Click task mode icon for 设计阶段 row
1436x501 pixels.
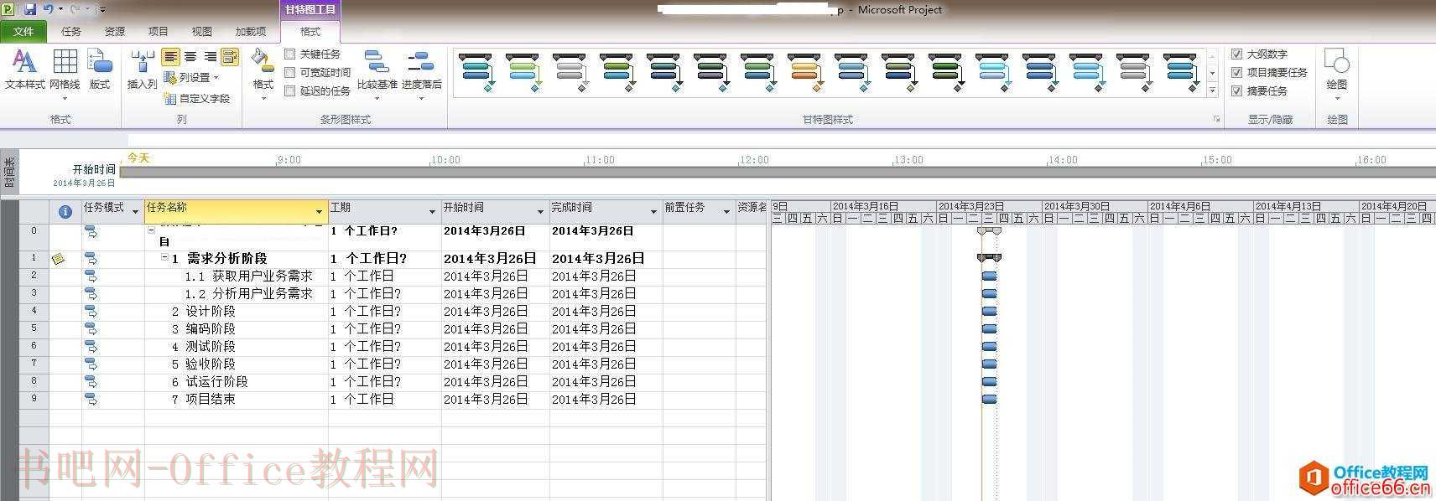click(x=91, y=312)
